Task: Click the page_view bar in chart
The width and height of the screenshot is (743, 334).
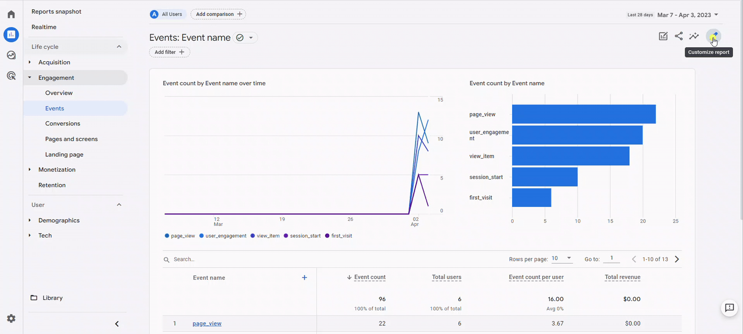Action: (583, 114)
